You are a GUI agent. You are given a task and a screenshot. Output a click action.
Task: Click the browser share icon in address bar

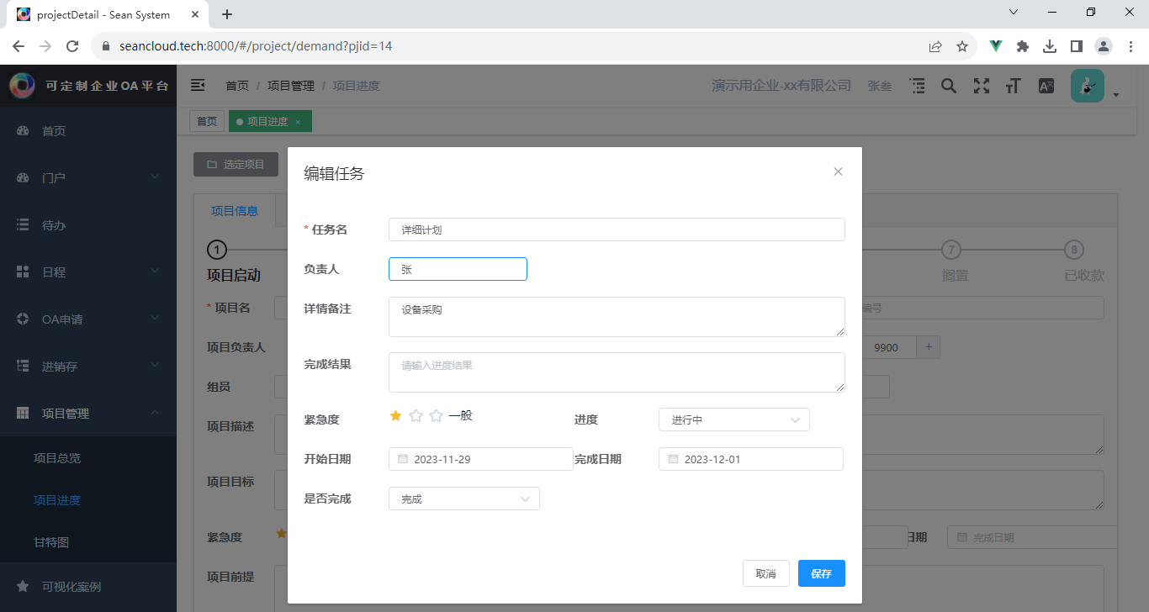click(935, 46)
